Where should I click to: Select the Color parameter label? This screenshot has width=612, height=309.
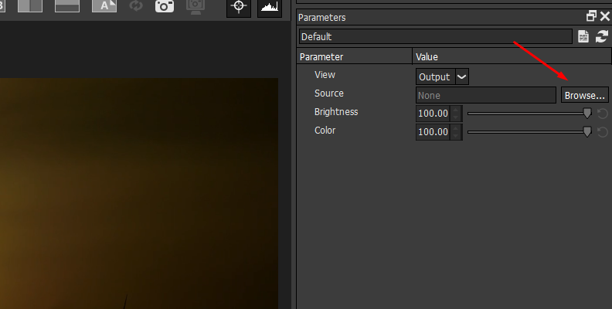(x=325, y=131)
